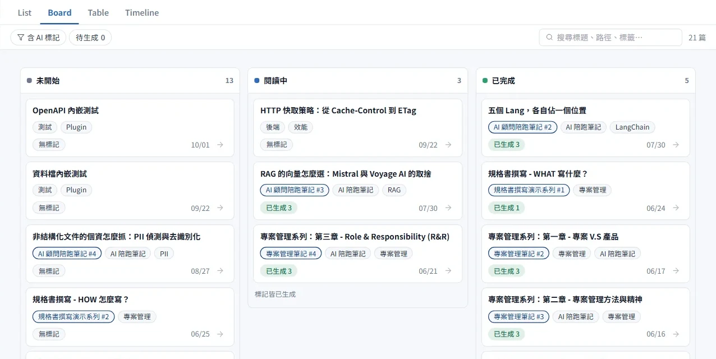
Task: Click the 規格書撰寫演示系列 #2 series tag
Action: click(x=74, y=317)
